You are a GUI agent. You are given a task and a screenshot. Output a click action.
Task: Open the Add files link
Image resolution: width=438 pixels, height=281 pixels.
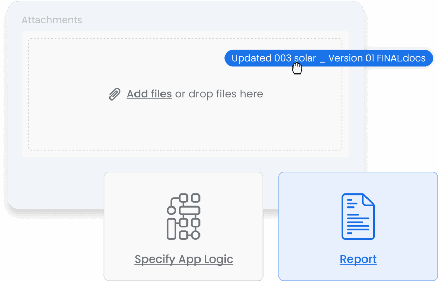point(149,94)
